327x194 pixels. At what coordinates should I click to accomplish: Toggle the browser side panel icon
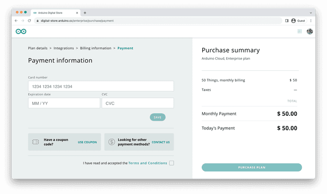287,21
